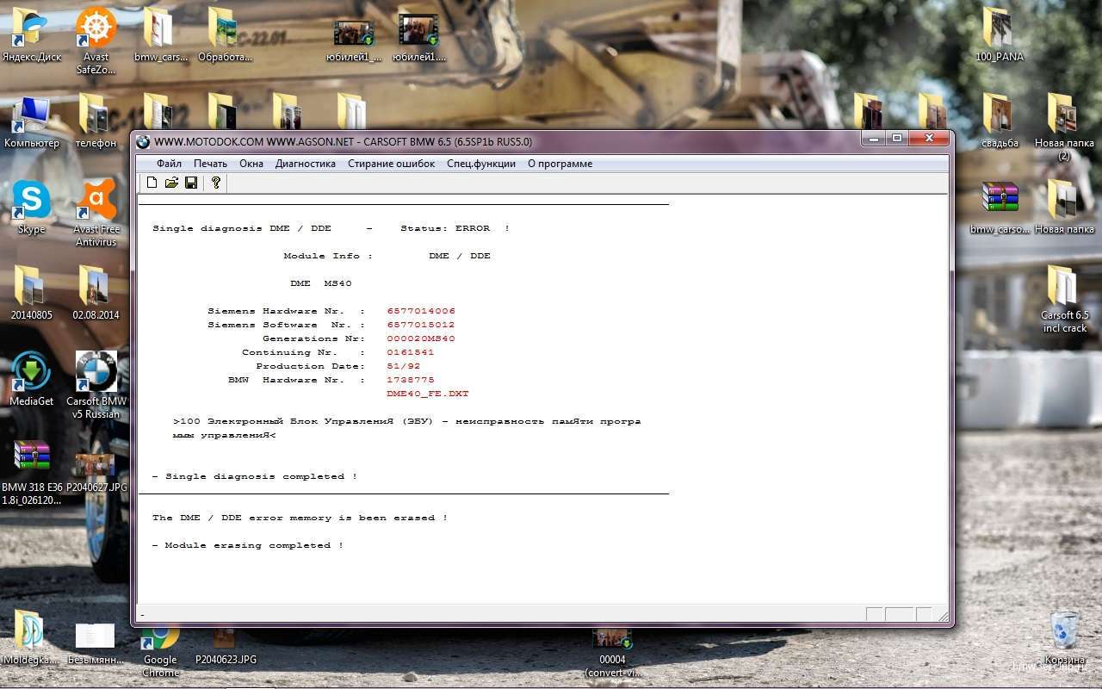Click the 'Single diagnosis completed !' line

255,476
